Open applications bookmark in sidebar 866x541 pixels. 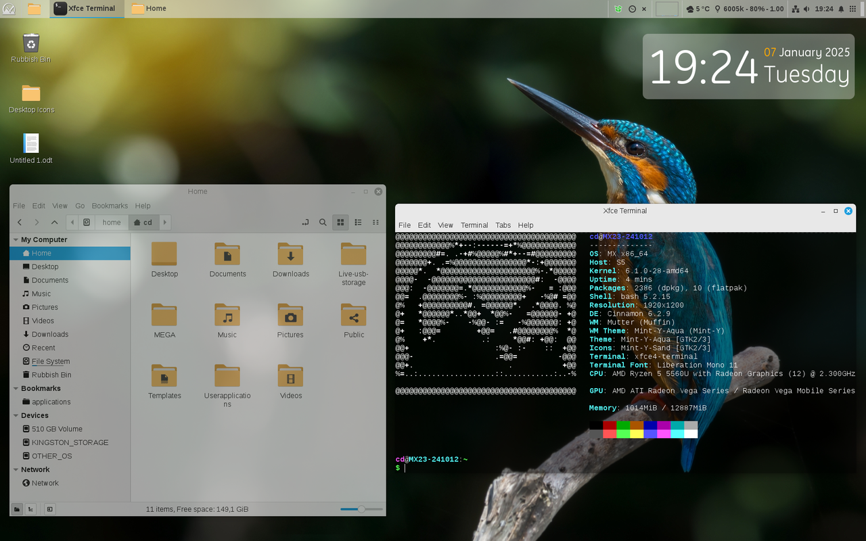[x=70, y=402]
